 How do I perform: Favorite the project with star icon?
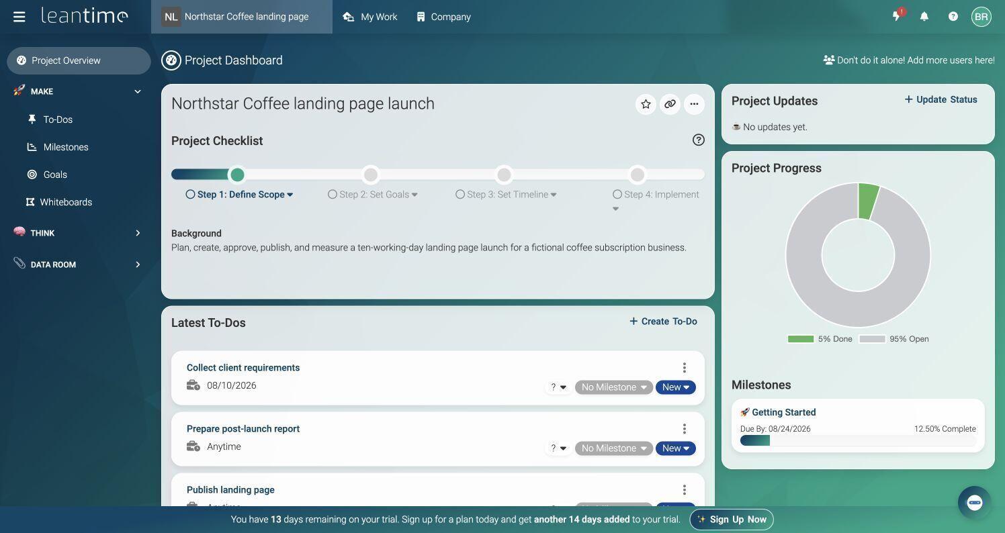tap(646, 103)
